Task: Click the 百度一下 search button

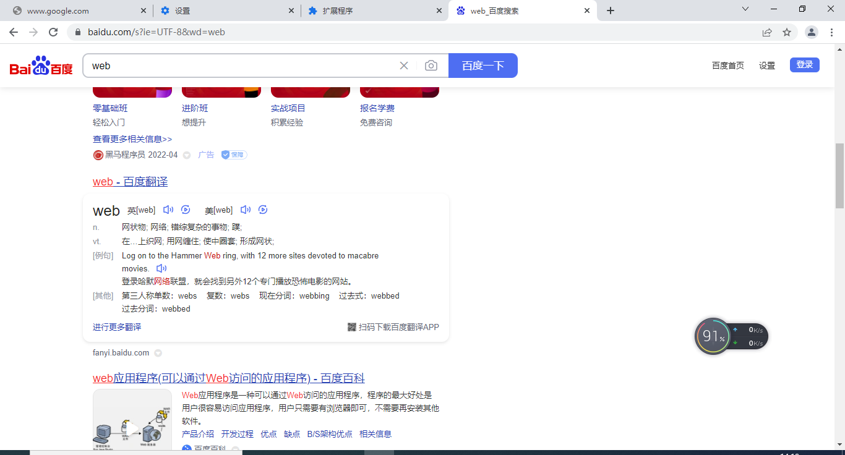Action: click(483, 65)
